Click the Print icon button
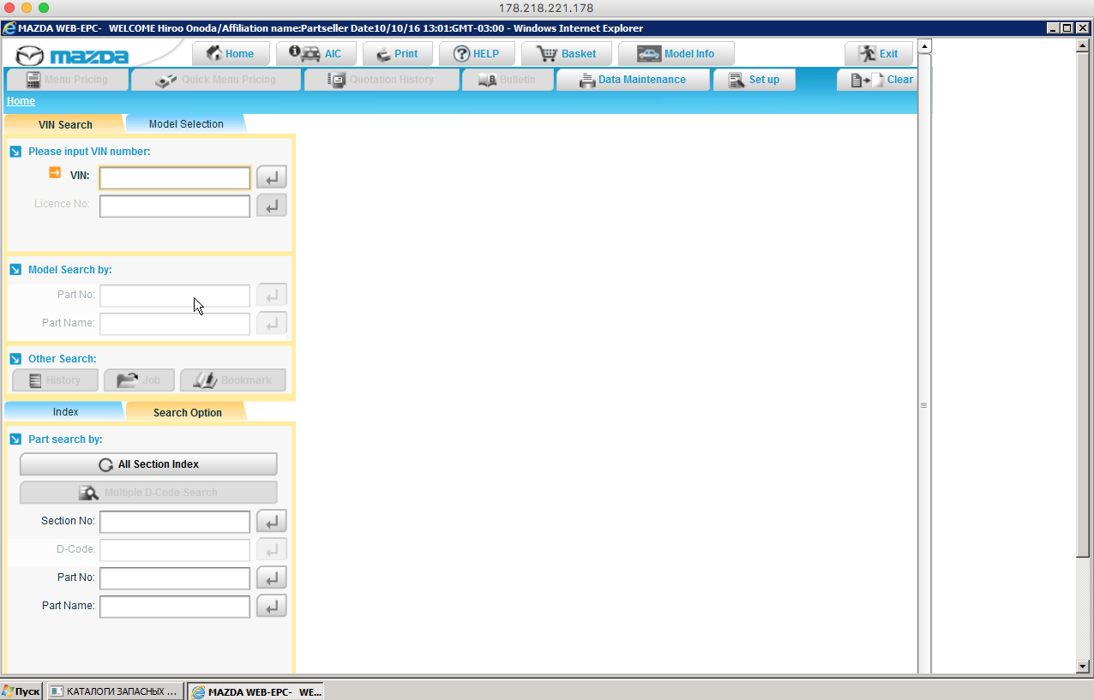Image resolution: width=1094 pixels, height=700 pixels. (x=397, y=54)
